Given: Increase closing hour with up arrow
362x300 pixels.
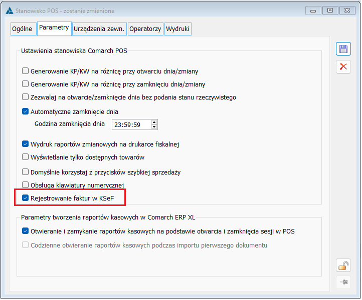Looking at the screenshot, I should (154, 122).
